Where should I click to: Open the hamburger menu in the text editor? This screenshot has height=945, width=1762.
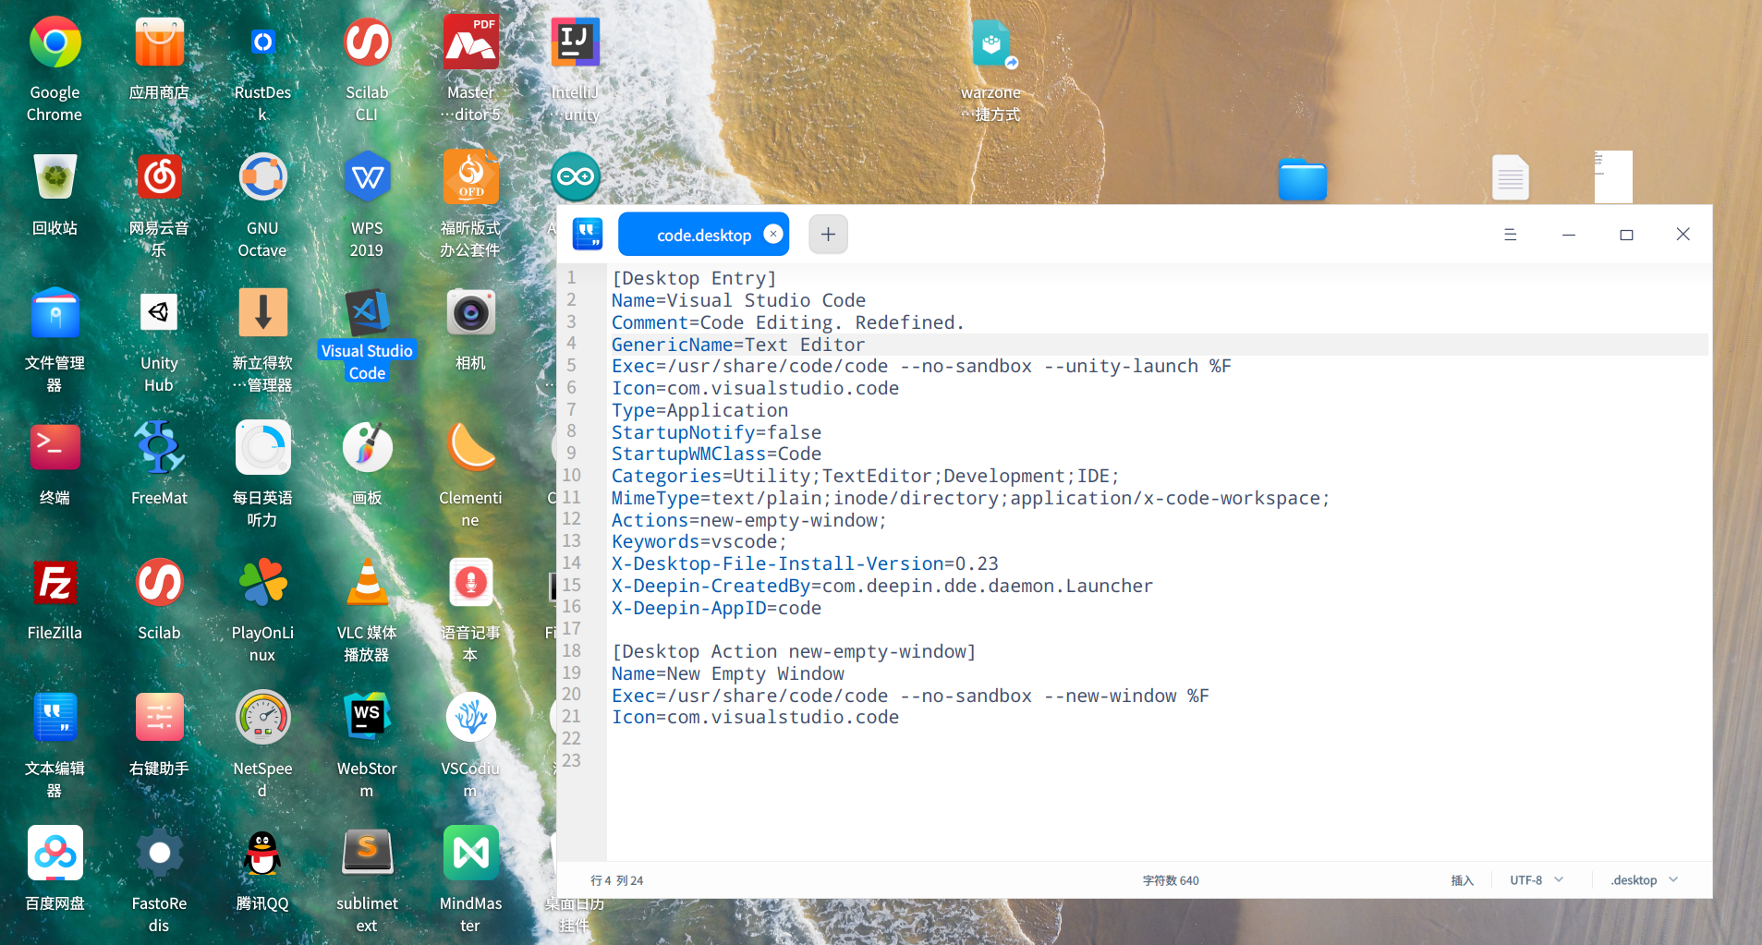(x=1510, y=235)
